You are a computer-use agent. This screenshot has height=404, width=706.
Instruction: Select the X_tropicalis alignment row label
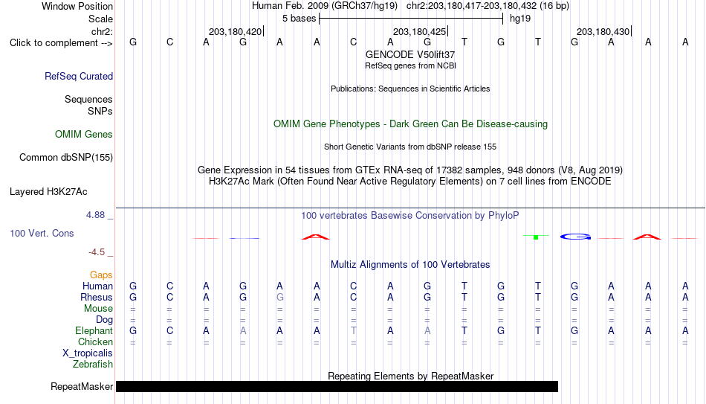pos(88,353)
